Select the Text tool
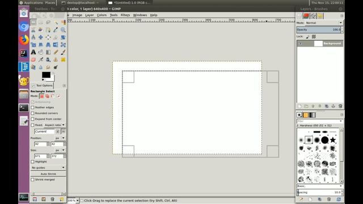363x204 pixels. pyautogui.click(x=33, y=52)
